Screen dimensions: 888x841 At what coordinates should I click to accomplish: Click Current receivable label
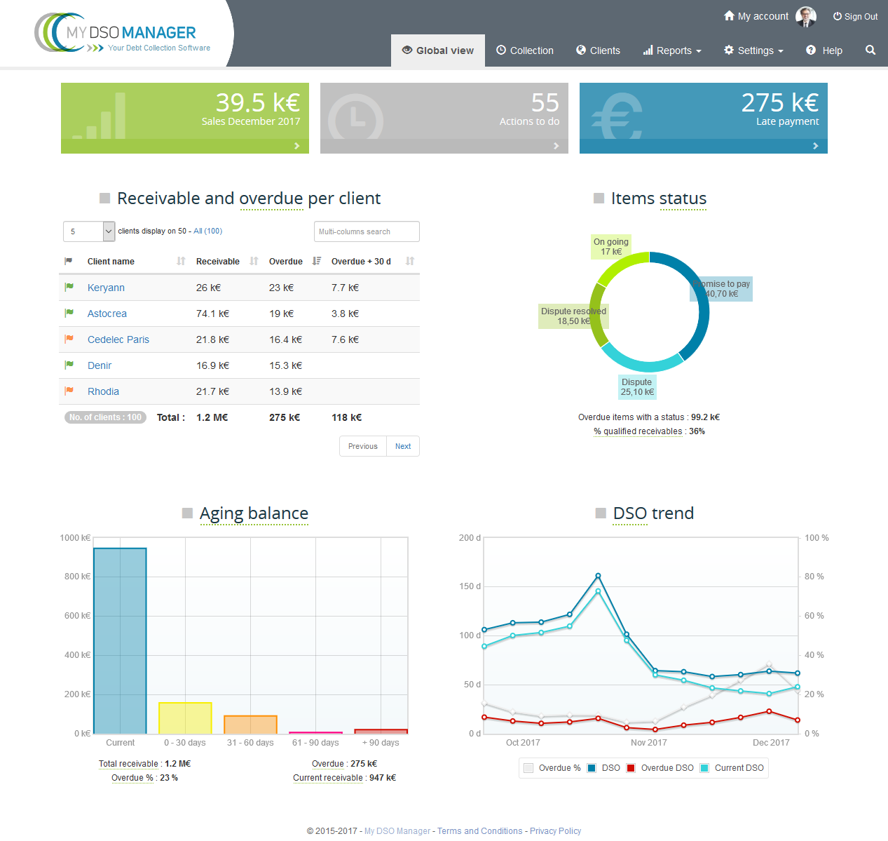[328, 778]
